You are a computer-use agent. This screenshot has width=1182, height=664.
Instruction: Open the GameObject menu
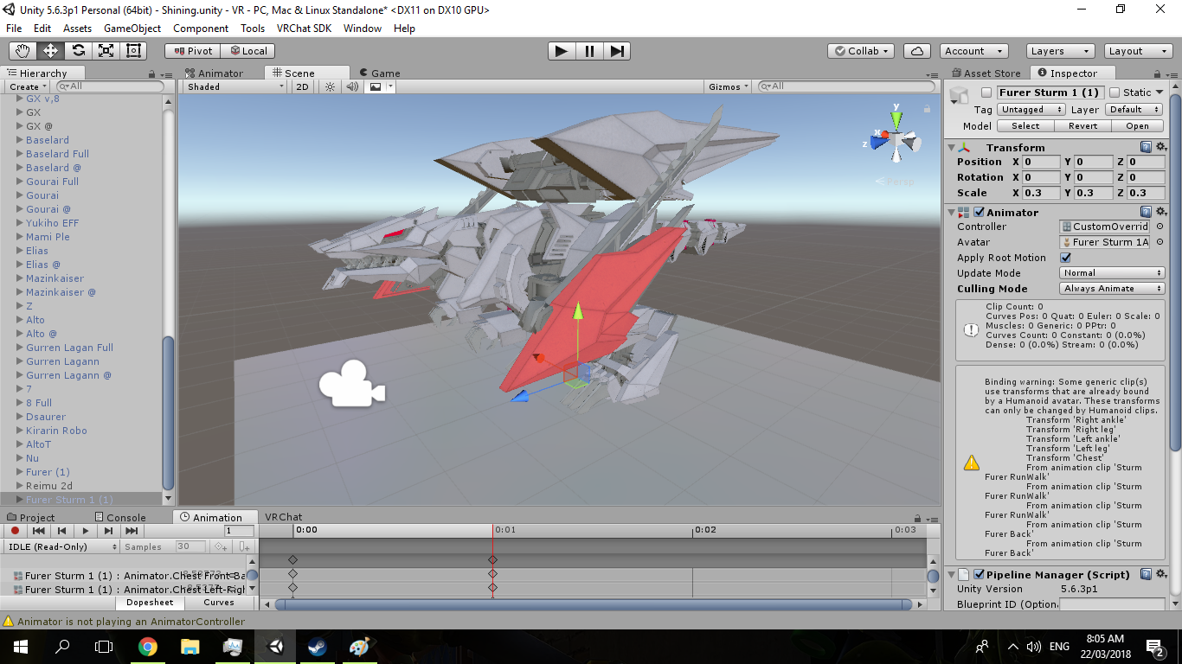click(x=132, y=29)
